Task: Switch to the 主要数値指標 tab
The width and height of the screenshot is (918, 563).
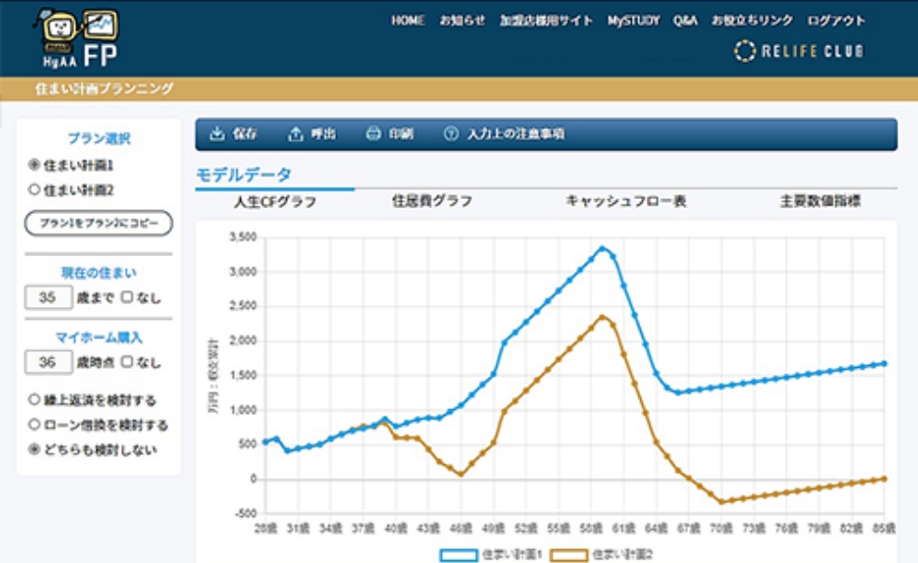Action: 820,201
